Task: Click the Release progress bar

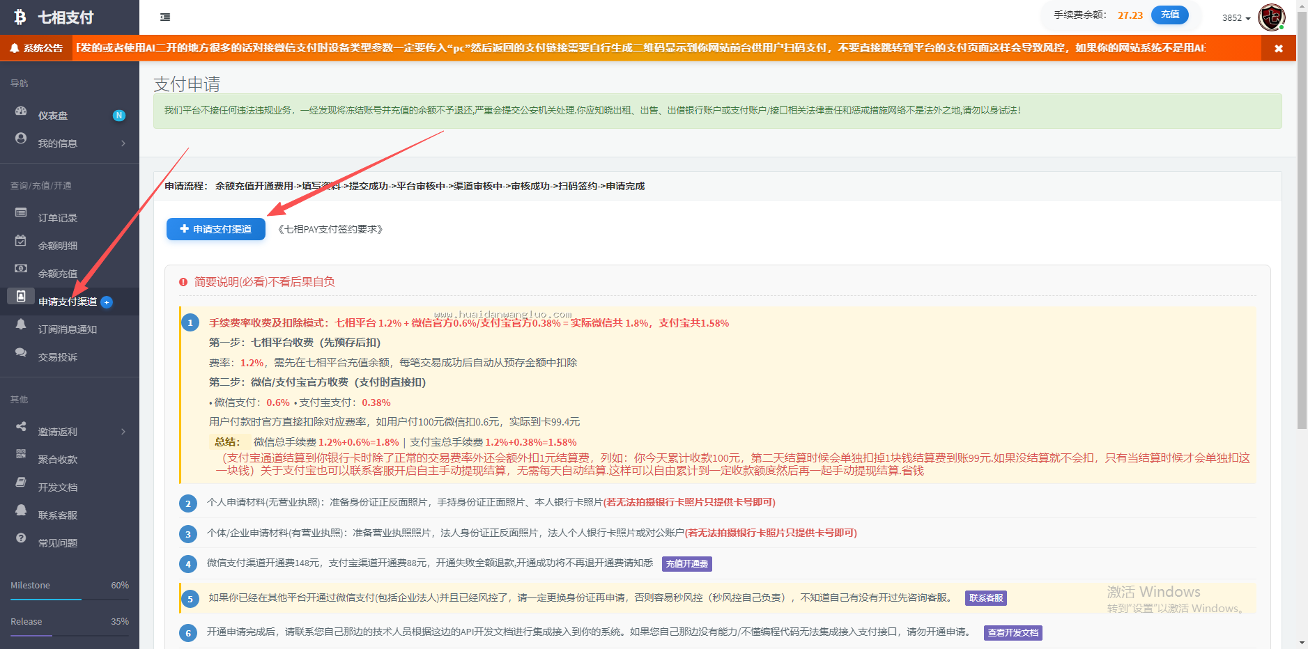Action: coord(70,635)
